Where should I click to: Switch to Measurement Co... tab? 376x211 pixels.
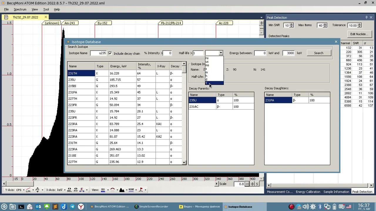click(x=280, y=192)
